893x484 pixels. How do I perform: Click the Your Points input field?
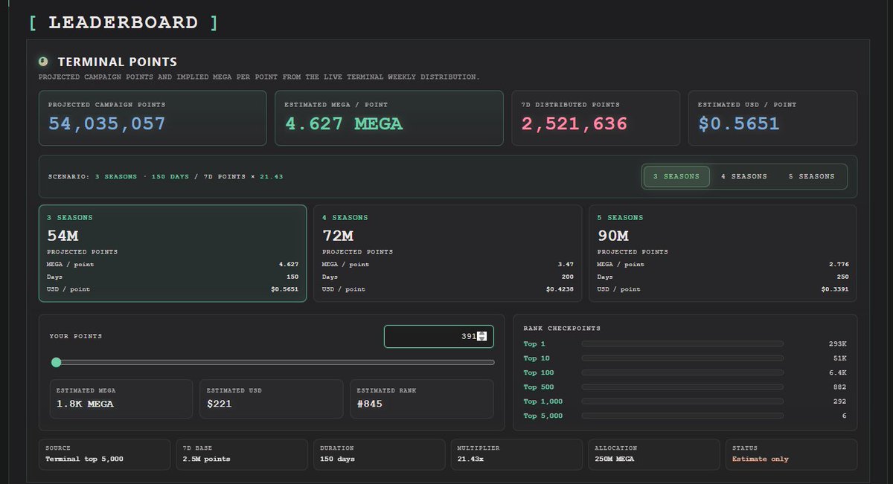click(438, 336)
